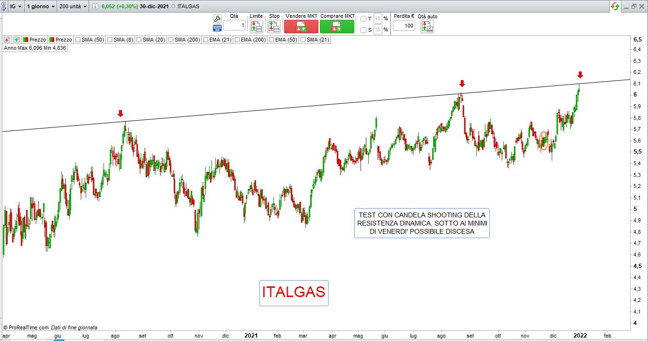The width and height of the screenshot is (648, 341).
Task: Open the 200 unità dropdown
Action: (x=73, y=7)
